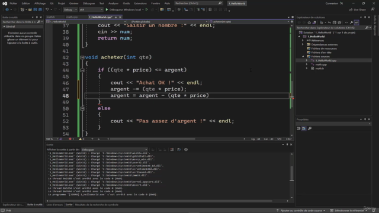Screen dimensions: 379x213
Task: Pin the Sortie output panel
Action: (287, 144)
